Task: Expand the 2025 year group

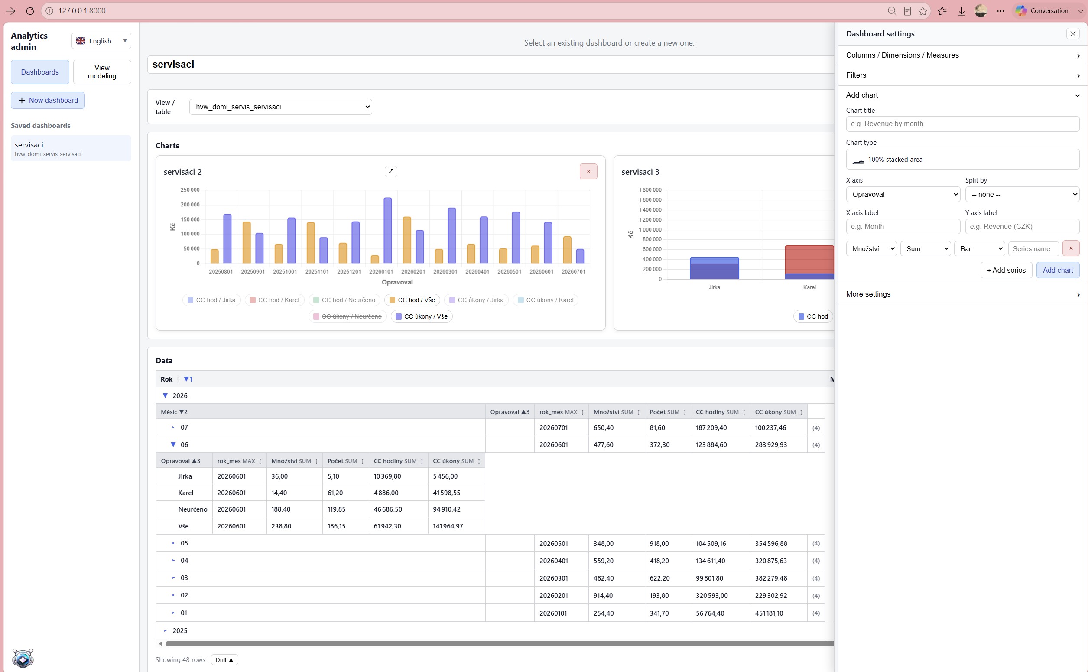Action: 165,630
